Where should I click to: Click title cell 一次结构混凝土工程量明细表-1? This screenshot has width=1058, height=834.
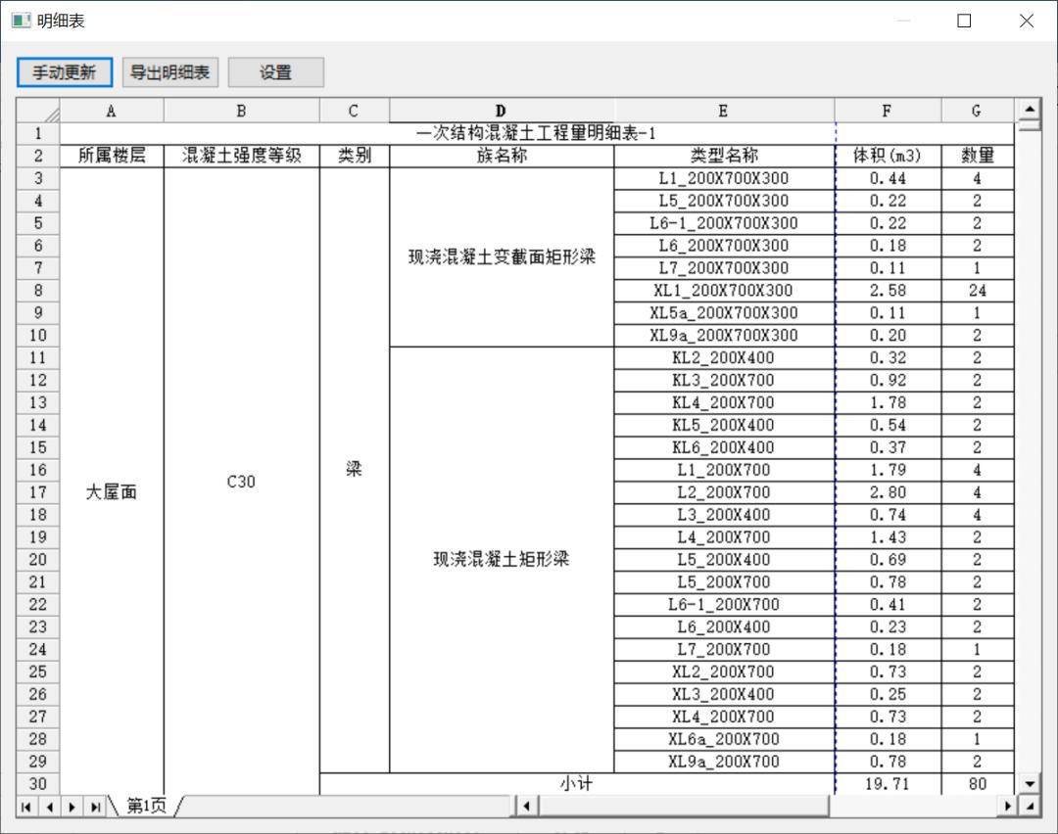pos(537,133)
